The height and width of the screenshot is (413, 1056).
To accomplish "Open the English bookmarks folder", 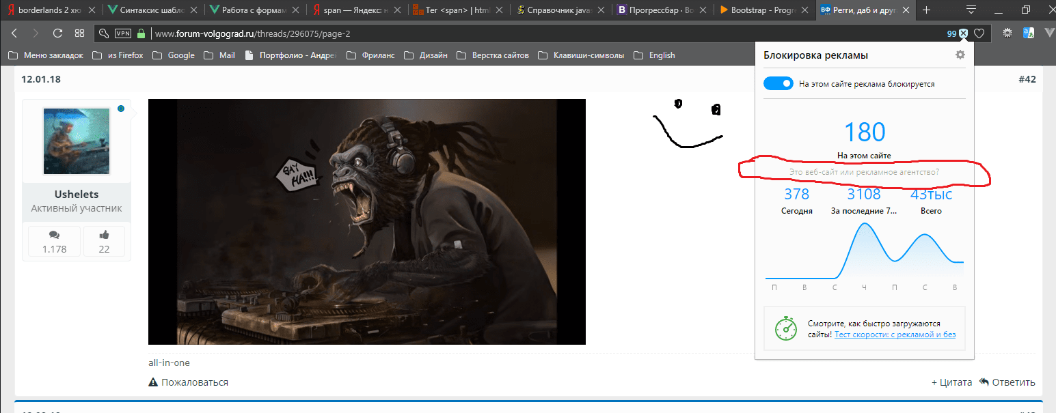I will (x=655, y=55).
